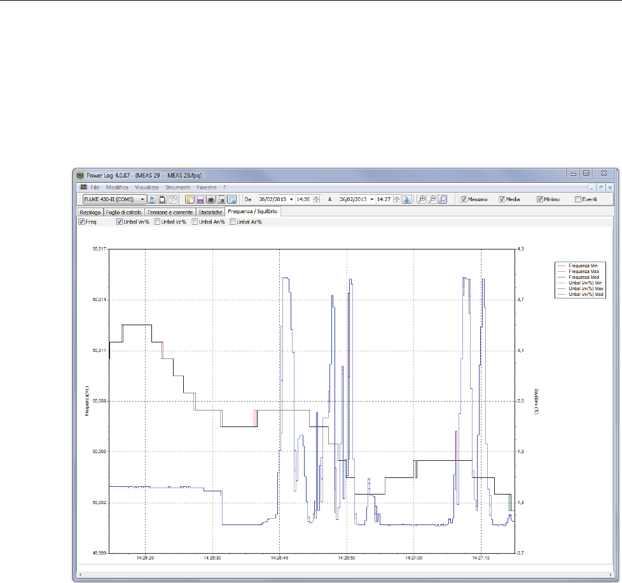Image resolution: width=622 pixels, height=583 pixels.
Task: Minimize the inner MEAS 29 document window
Action: pyautogui.click(x=591, y=188)
